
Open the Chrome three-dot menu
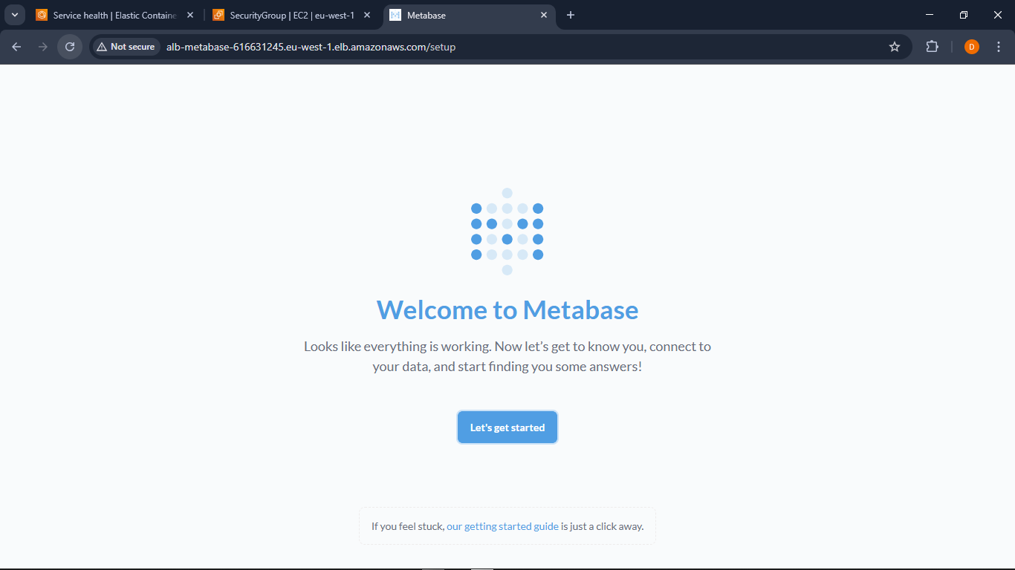(999, 46)
